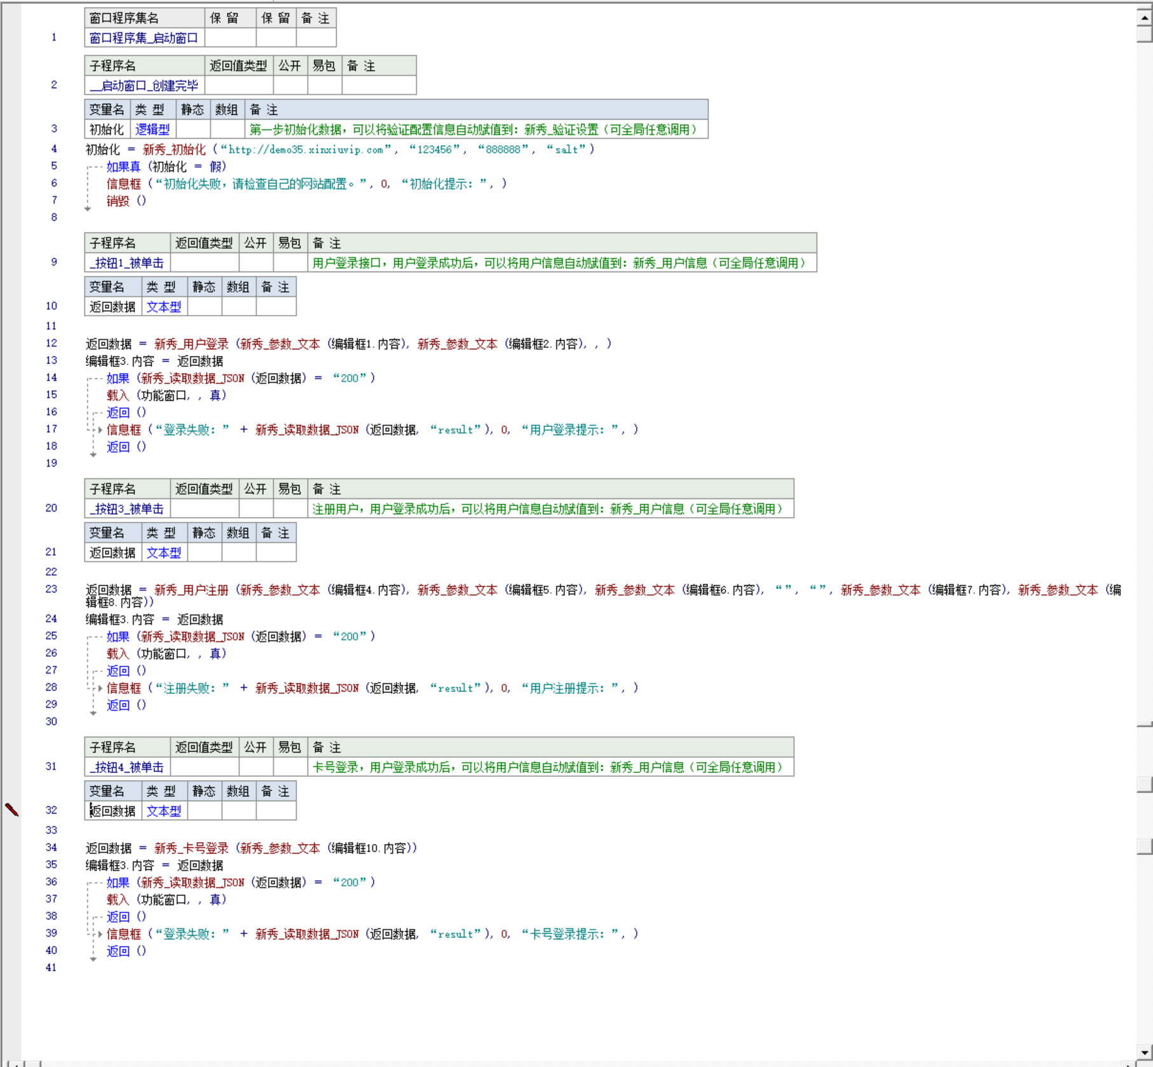
Task: Click the 编辑框6.内容 argument on line 23
Action: tap(721, 590)
